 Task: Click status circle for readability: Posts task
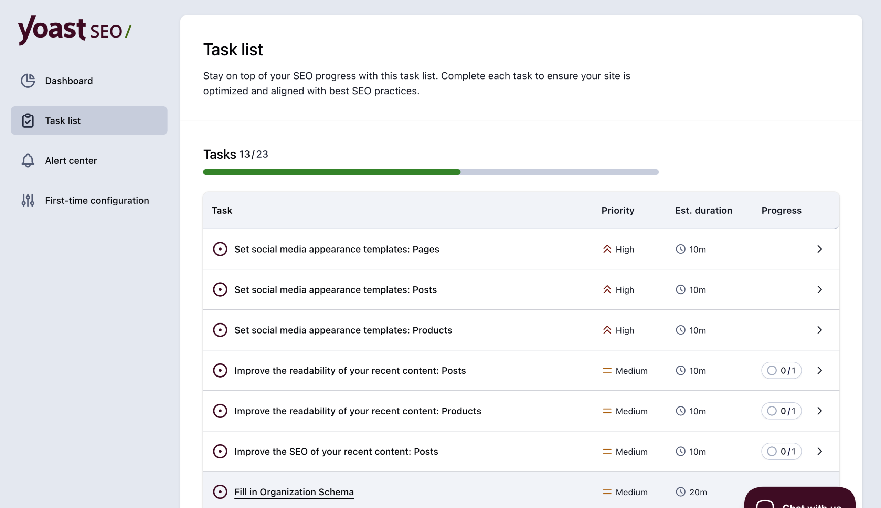[x=220, y=371]
